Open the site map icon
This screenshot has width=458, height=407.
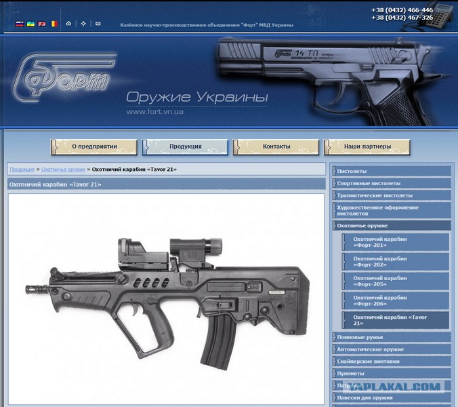83,23
